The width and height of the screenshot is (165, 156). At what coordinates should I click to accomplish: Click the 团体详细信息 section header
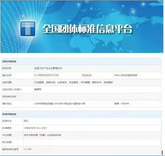[9, 61]
